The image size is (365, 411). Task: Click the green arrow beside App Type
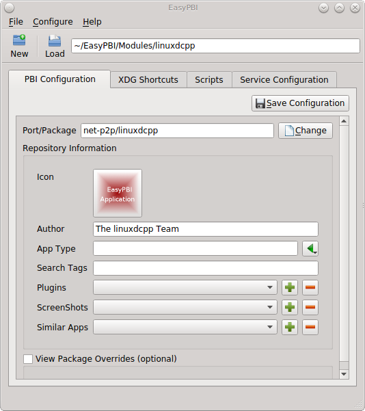(310, 248)
